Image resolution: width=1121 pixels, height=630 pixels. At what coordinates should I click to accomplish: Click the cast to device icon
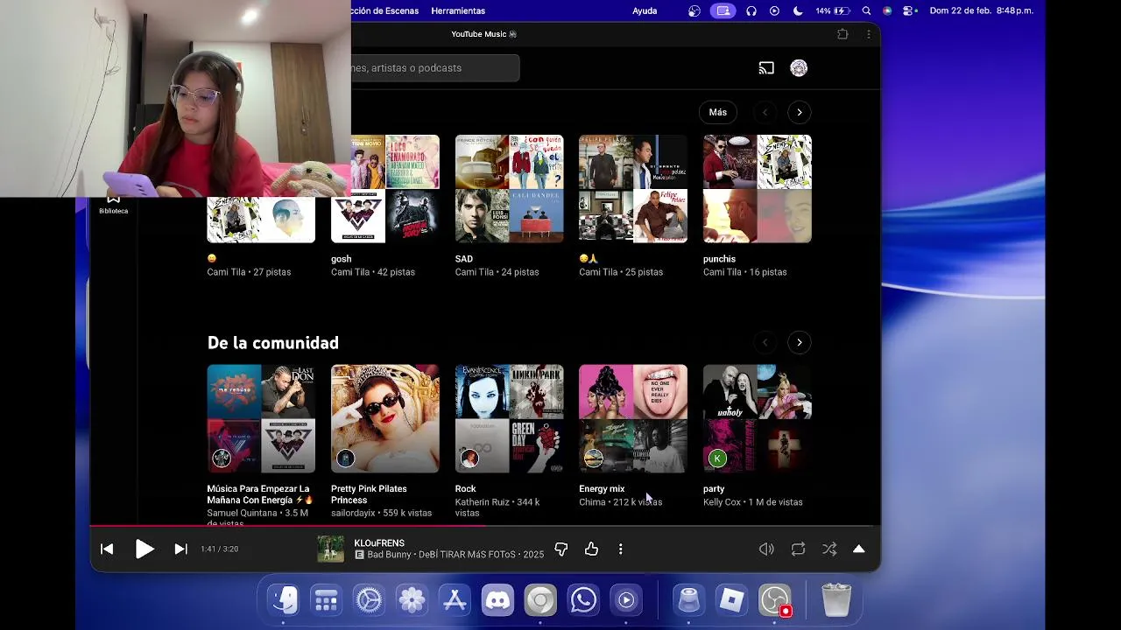tap(766, 68)
